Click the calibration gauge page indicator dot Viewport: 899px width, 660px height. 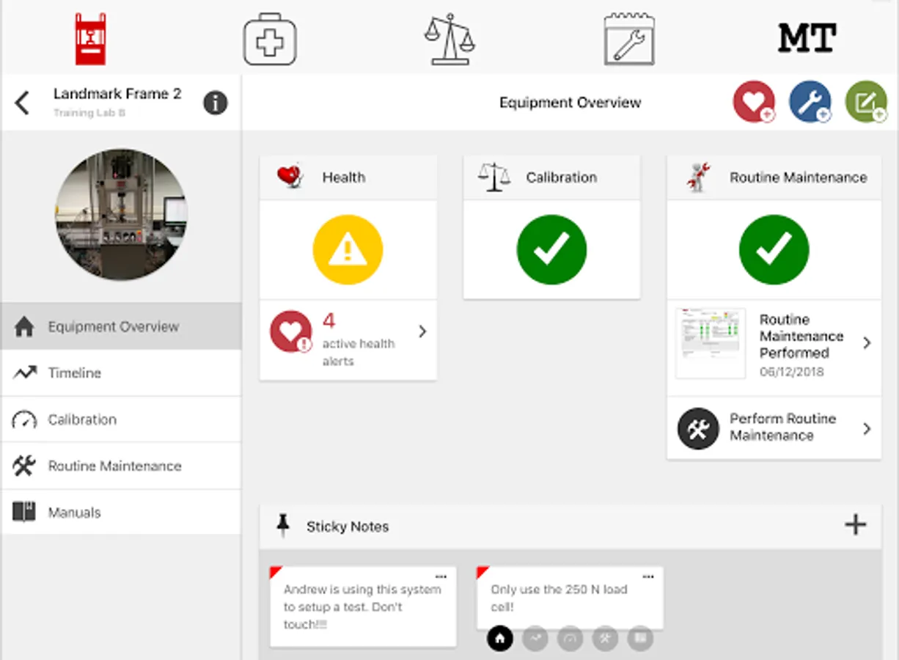[x=570, y=639]
